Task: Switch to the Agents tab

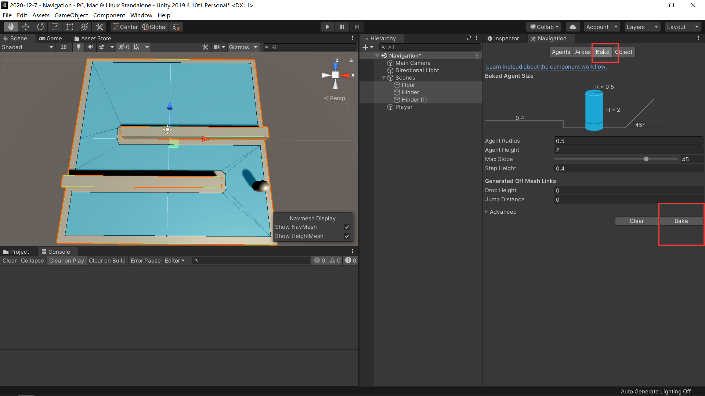Action: 561,52
